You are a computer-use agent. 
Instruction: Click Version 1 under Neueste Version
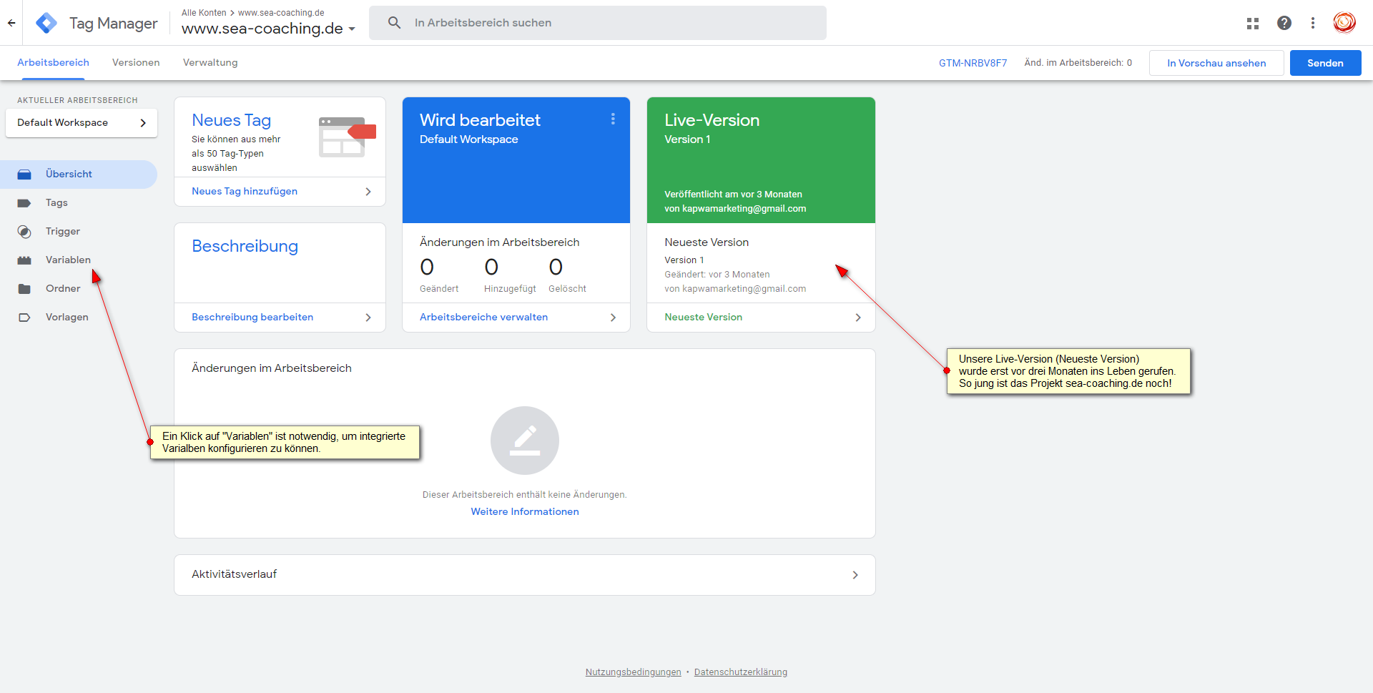click(x=684, y=260)
